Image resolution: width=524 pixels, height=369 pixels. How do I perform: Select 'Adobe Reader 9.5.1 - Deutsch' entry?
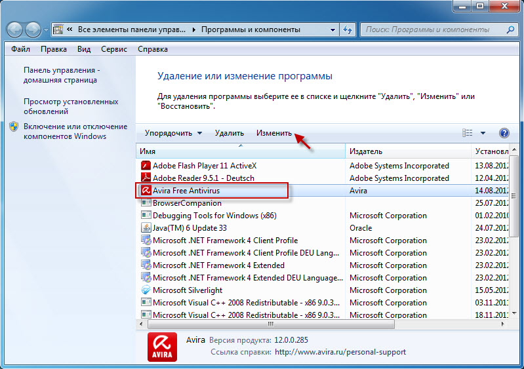click(x=203, y=178)
